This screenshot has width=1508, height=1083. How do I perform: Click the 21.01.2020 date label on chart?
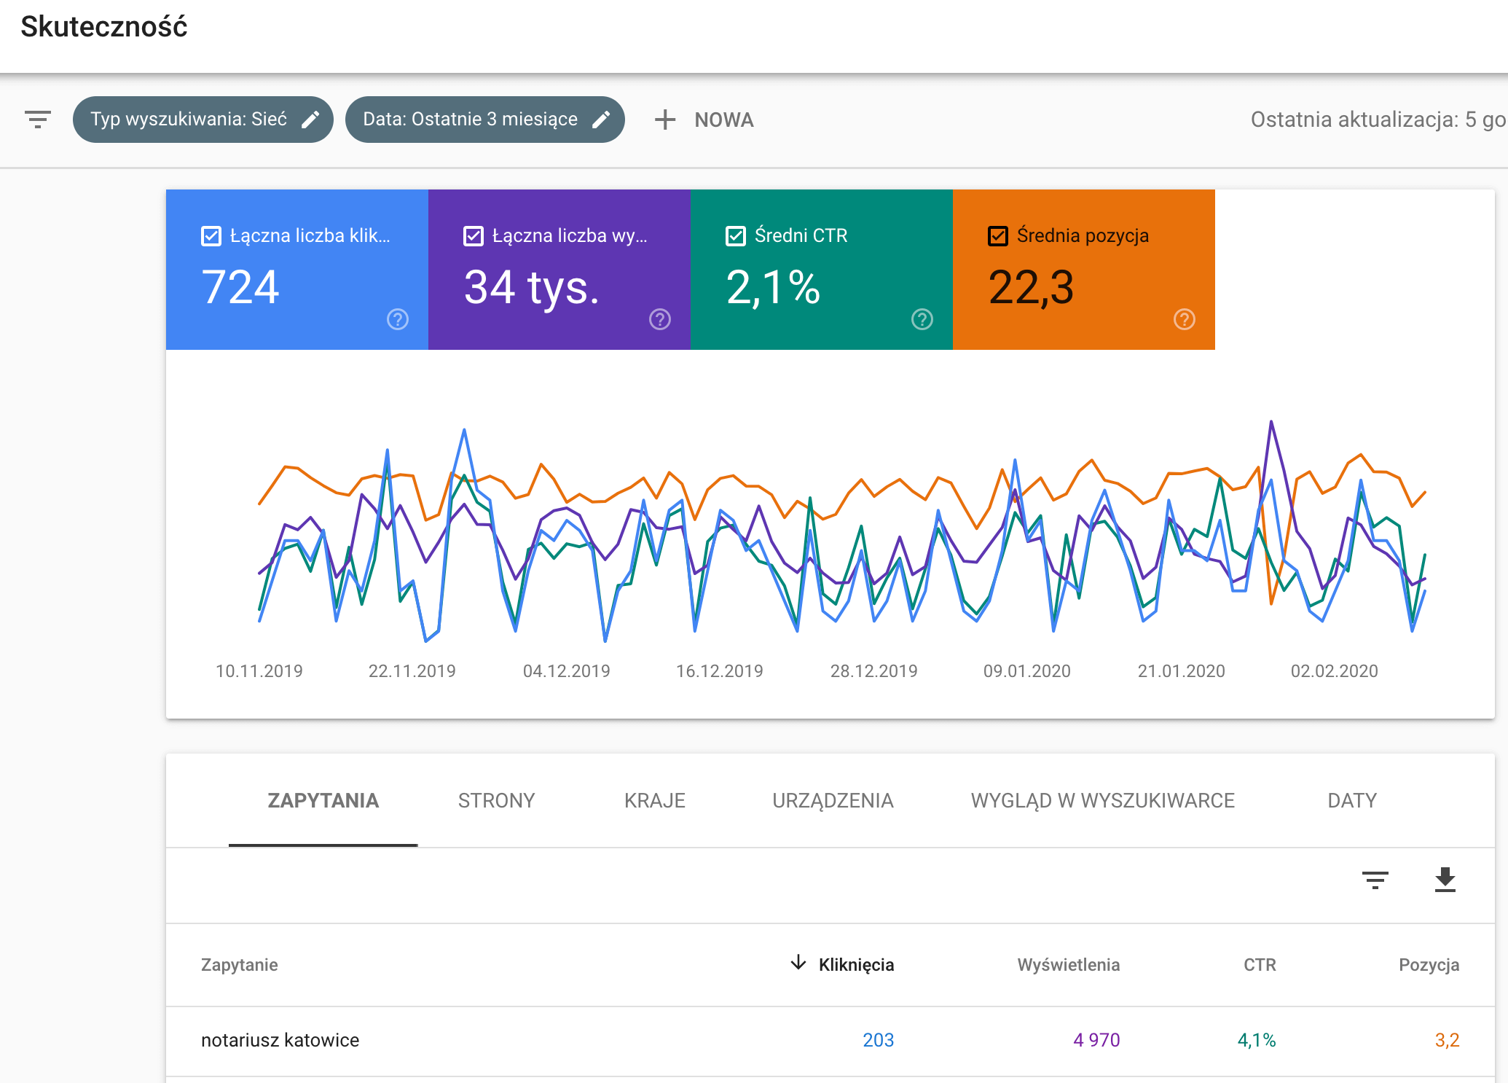coord(1182,671)
